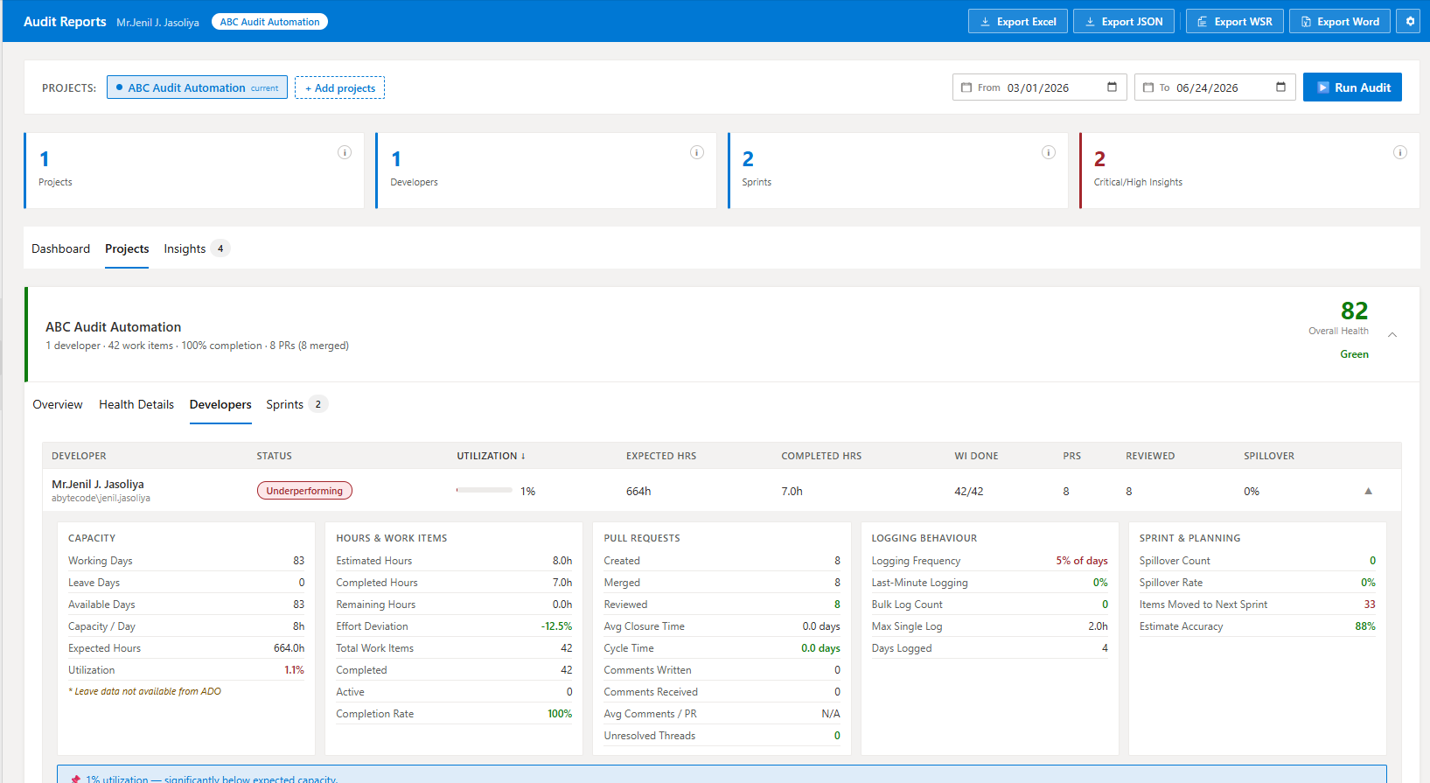
Task: Click the Effort Deviation -12.5% value
Action: [x=556, y=626]
